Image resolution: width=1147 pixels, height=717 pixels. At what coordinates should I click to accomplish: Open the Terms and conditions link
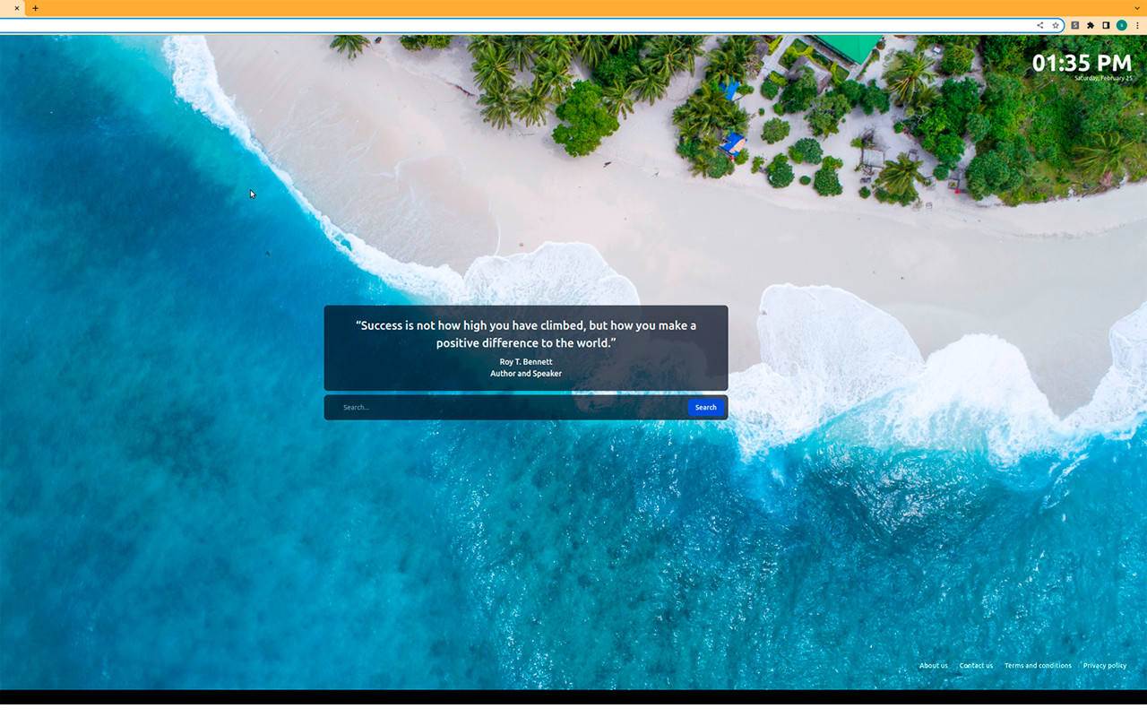1038,666
